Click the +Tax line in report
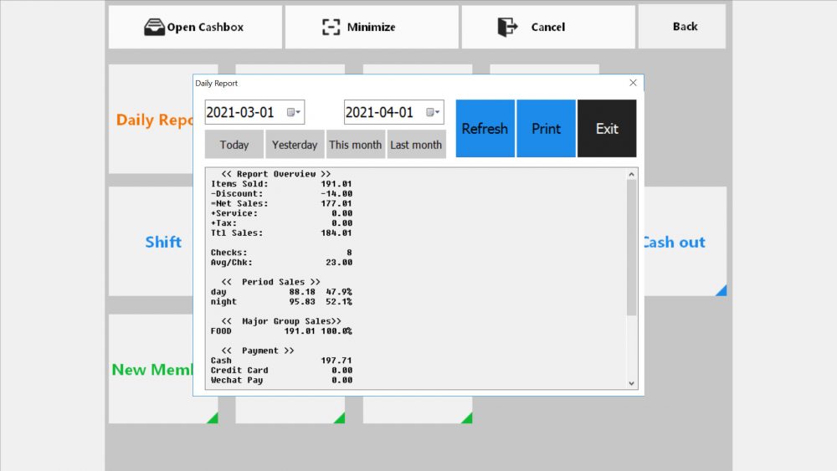Viewport: 837px width, 471px height. [281, 223]
